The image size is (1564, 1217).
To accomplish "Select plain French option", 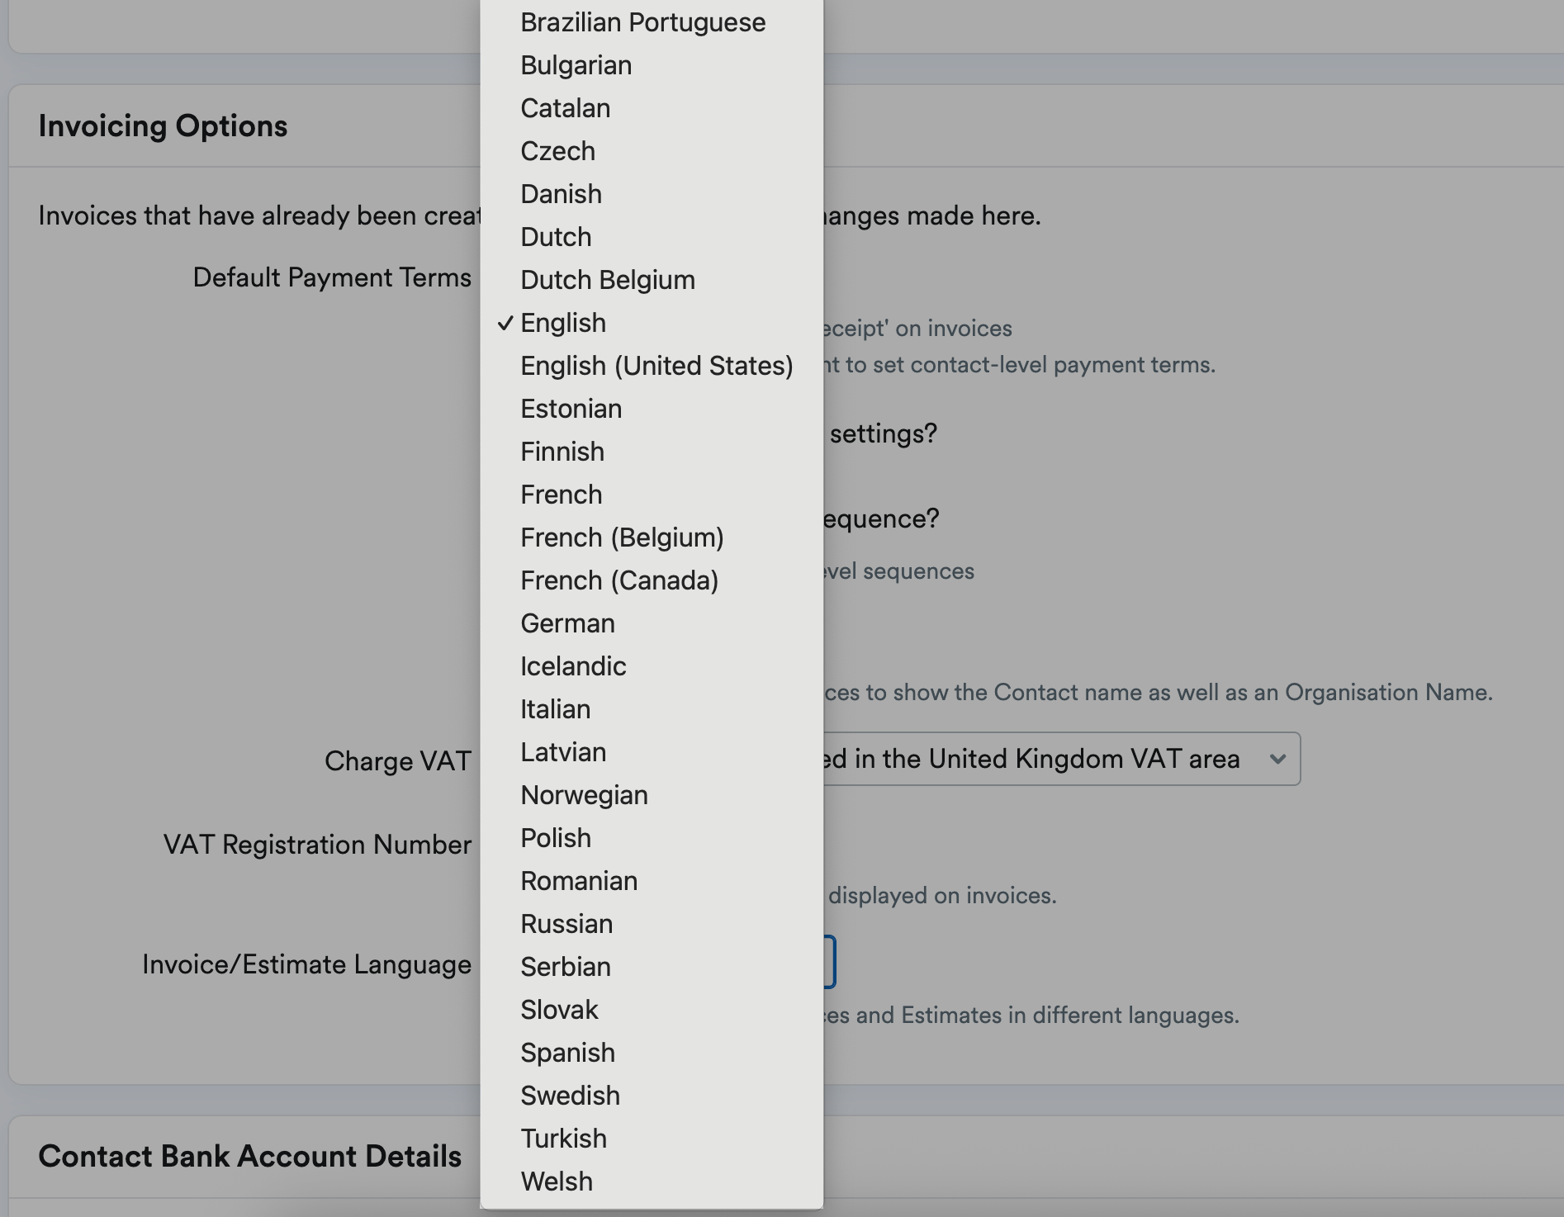I will (652, 495).
